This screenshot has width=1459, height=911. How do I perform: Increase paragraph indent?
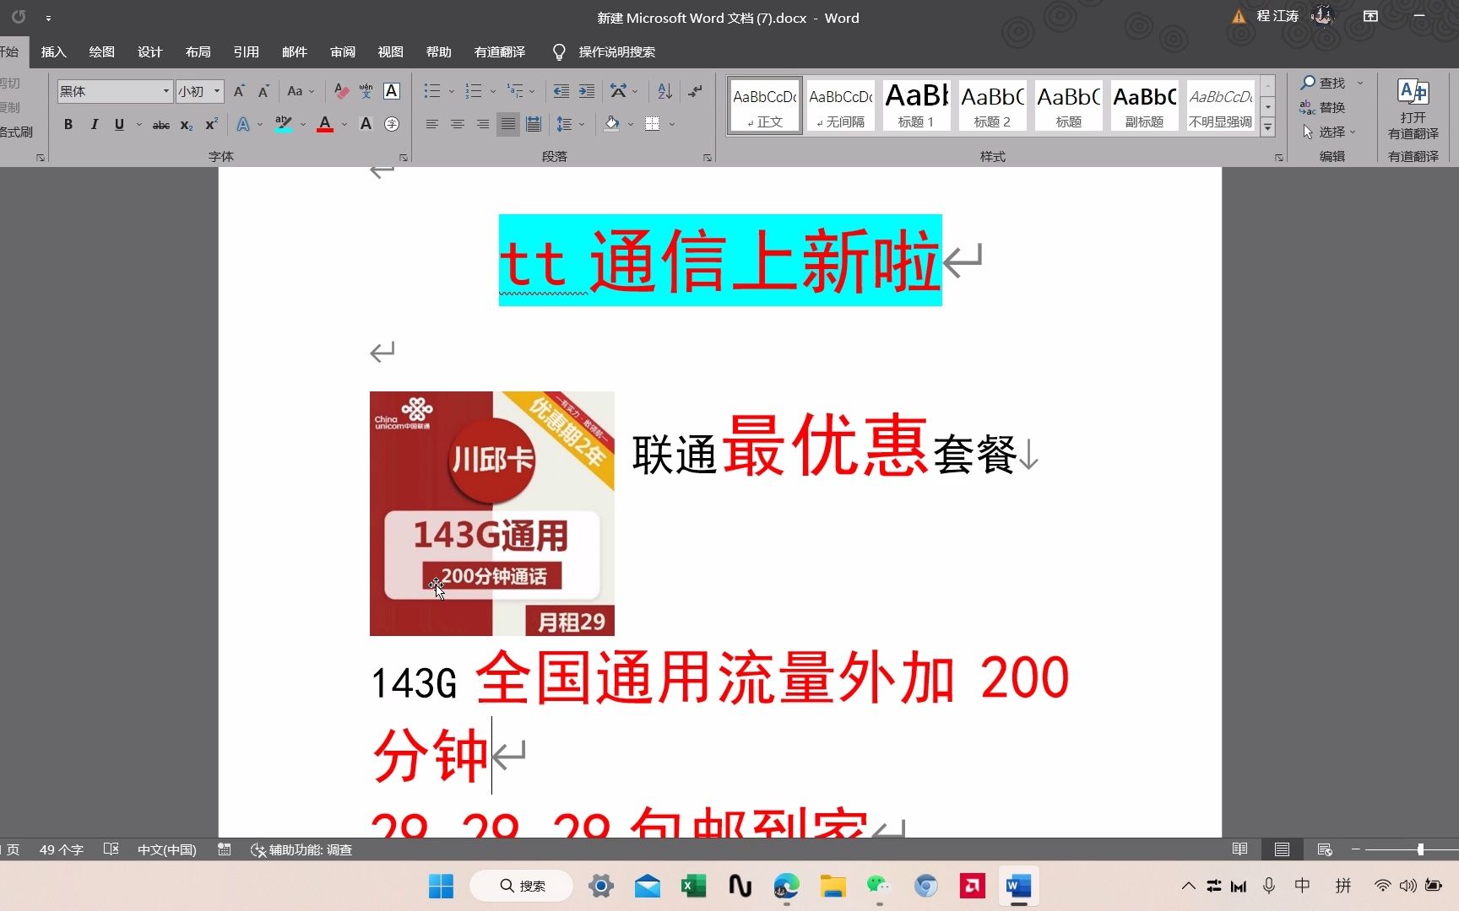[x=587, y=91]
